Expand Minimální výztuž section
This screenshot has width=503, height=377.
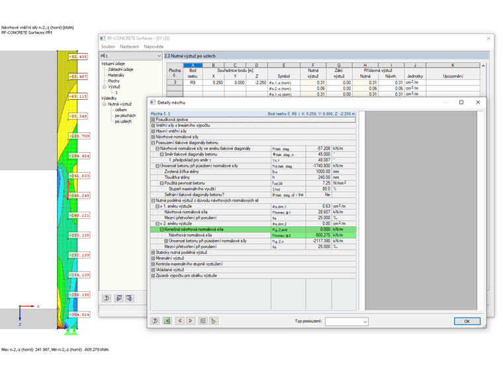coord(153,258)
